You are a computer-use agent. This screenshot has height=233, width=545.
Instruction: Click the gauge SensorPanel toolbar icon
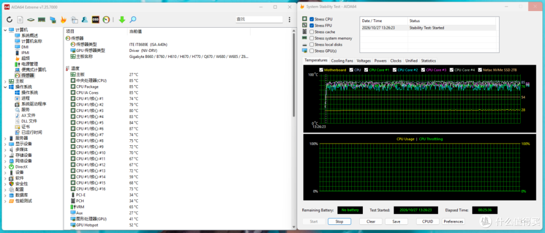(106, 20)
